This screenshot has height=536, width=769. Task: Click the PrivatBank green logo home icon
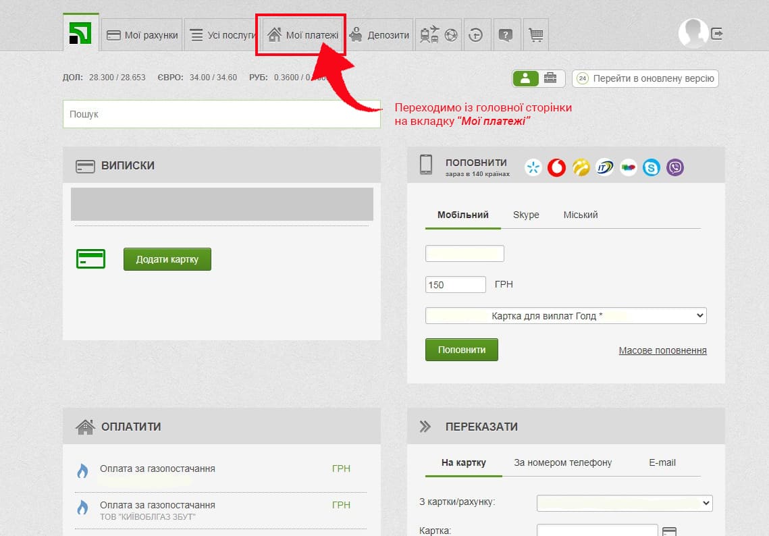tap(80, 33)
